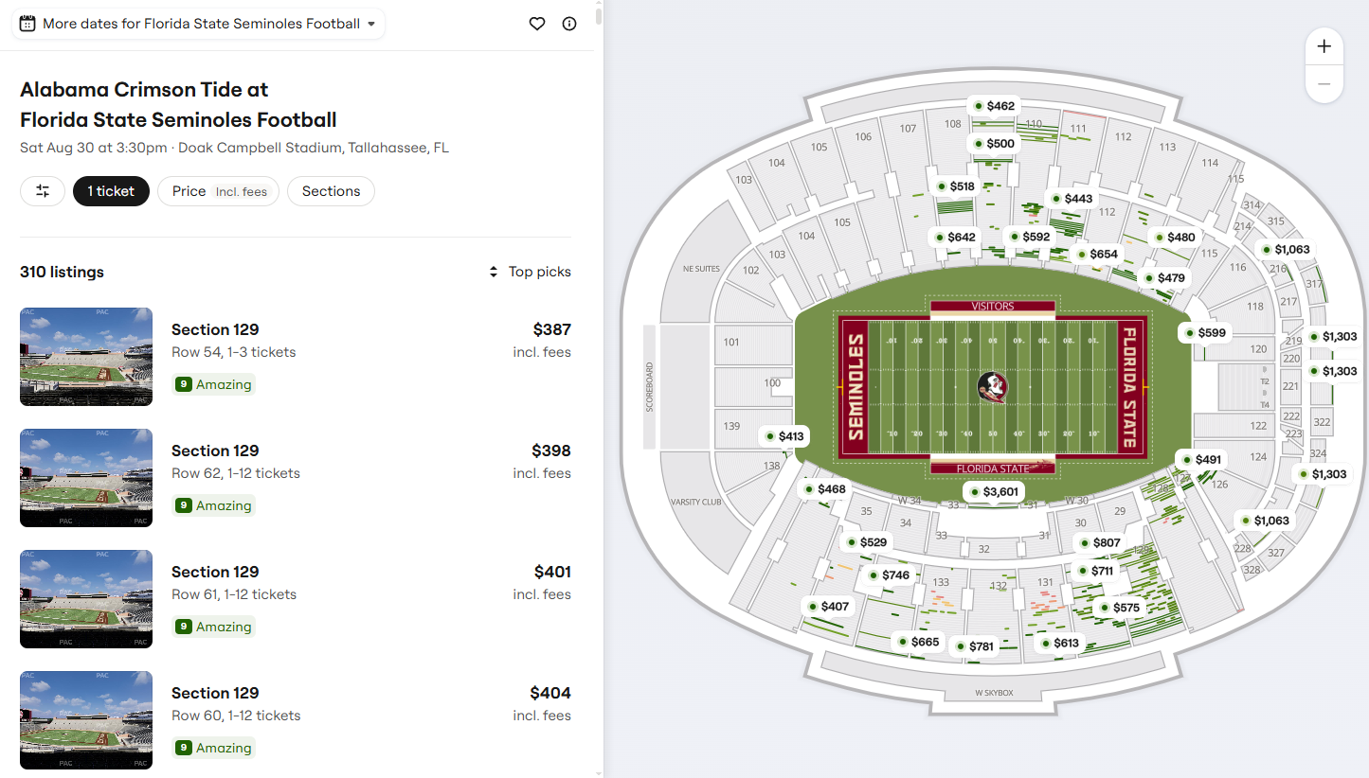Zoom in on the stadium map
The height and width of the screenshot is (778, 1369).
point(1324,46)
